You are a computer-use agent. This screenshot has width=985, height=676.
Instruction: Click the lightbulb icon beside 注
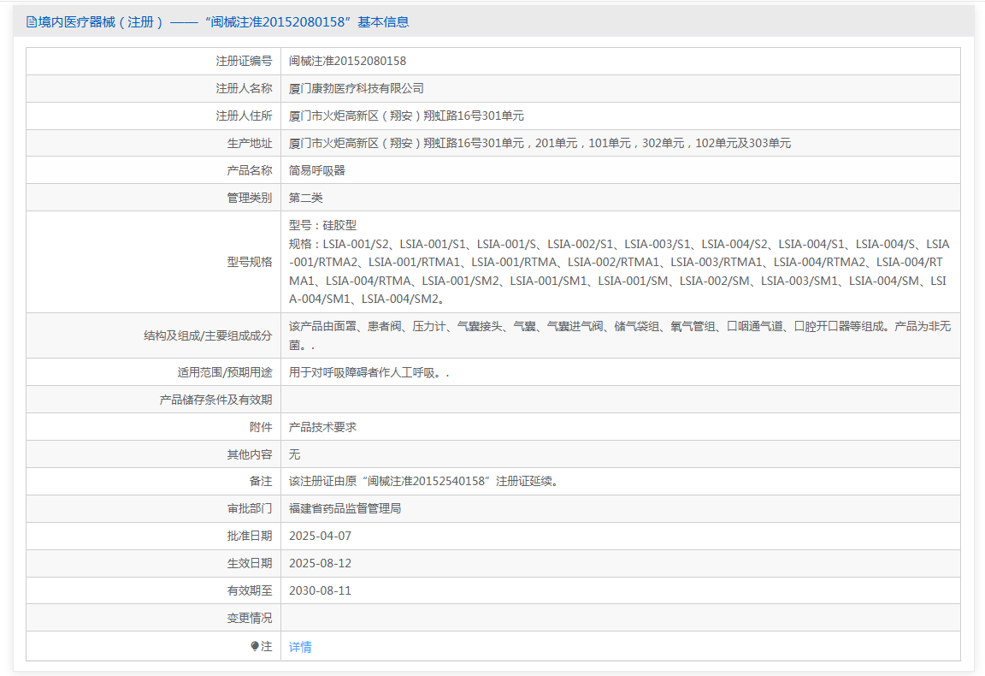pos(255,646)
